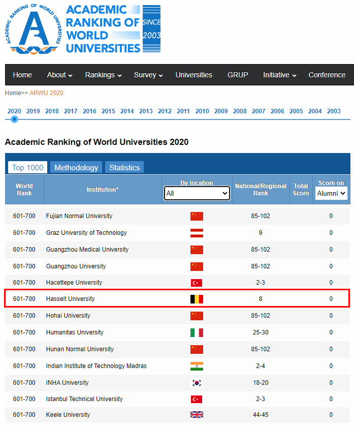The width and height of the screenshot is (354, 426).
Task: Open the Conference nav item
Action: 327,75
